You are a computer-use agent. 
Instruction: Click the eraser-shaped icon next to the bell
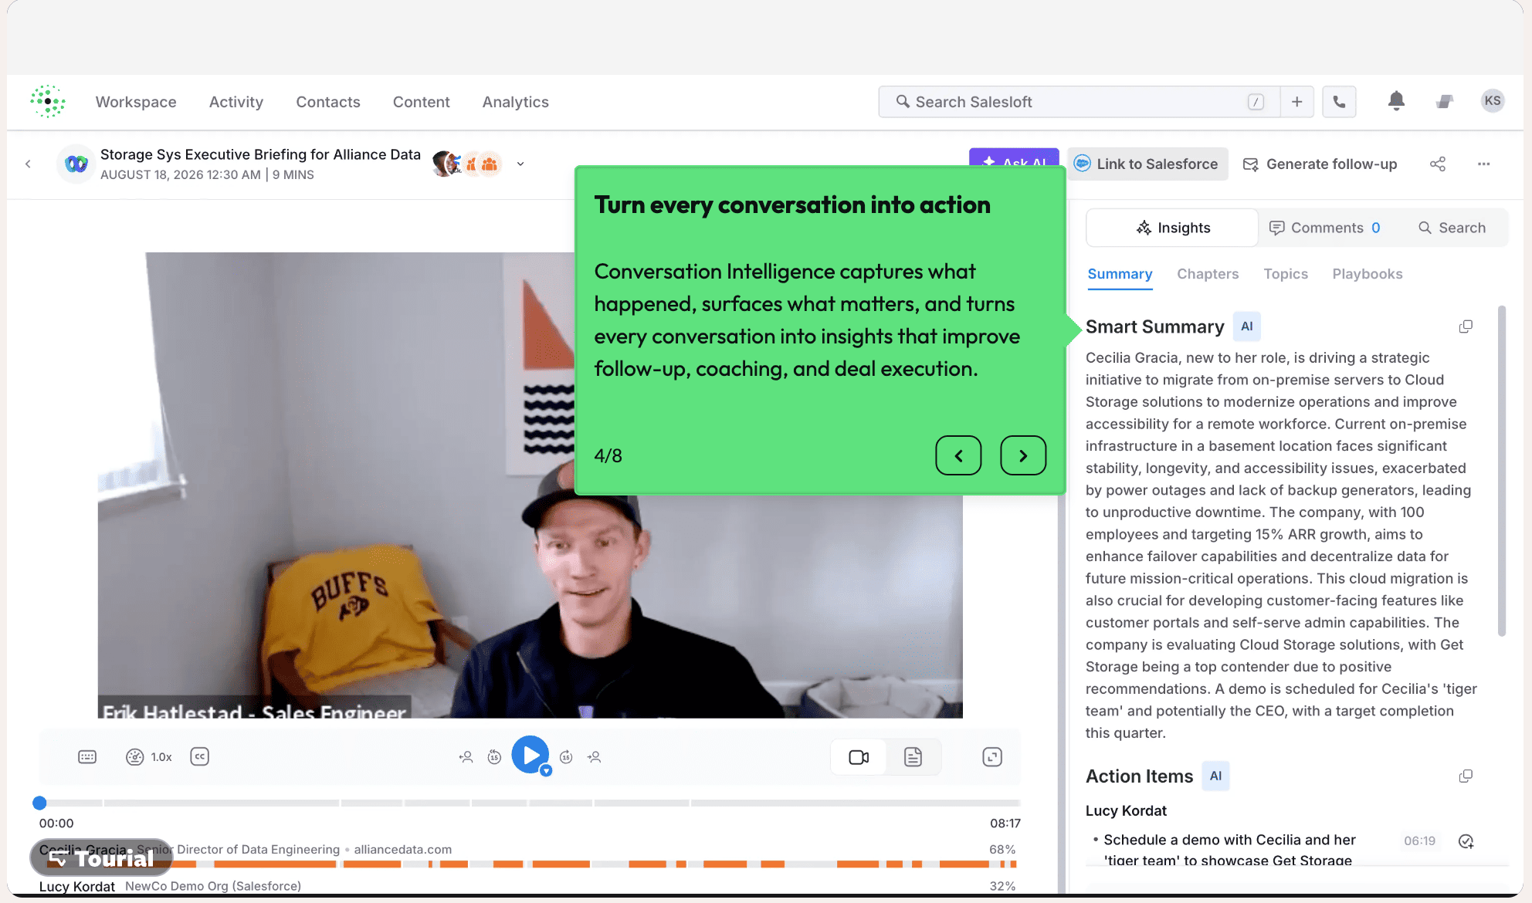[x=1445, y=102]
